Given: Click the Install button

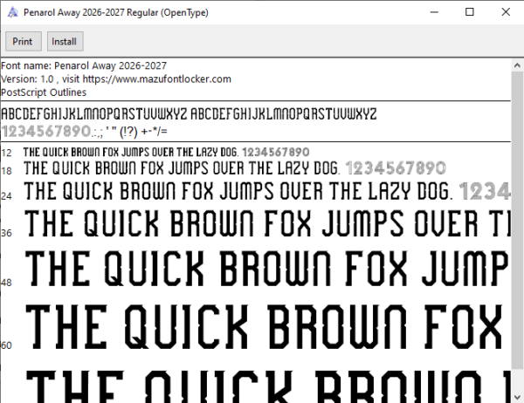Looking at the screenshot, I should 65,41.
